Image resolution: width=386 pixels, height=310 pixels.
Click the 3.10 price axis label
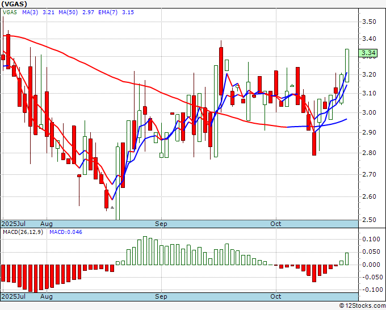(370, 93)
